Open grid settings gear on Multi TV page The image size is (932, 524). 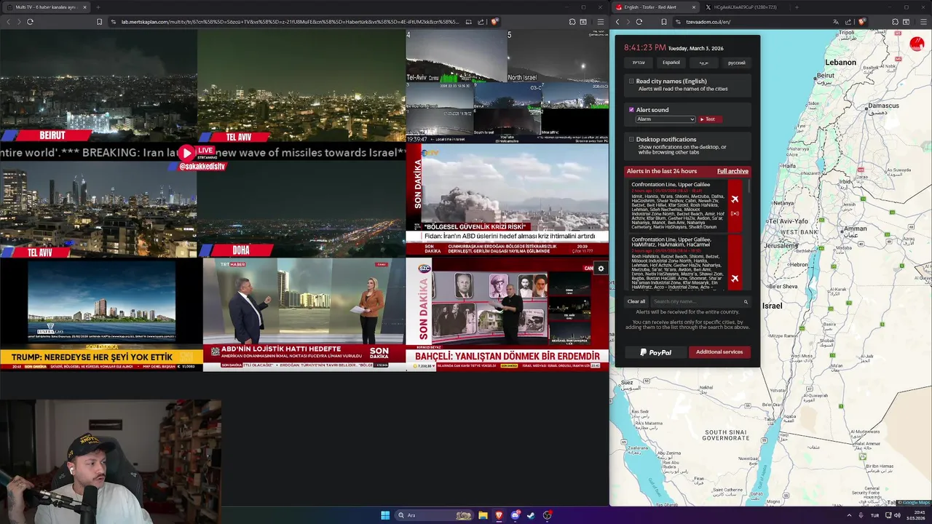click(x=601, y=269)
